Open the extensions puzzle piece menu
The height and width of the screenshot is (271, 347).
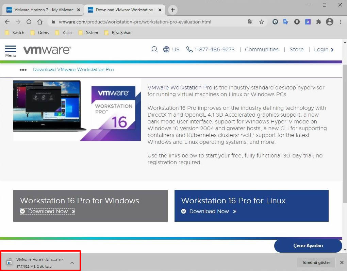(318, 22)
